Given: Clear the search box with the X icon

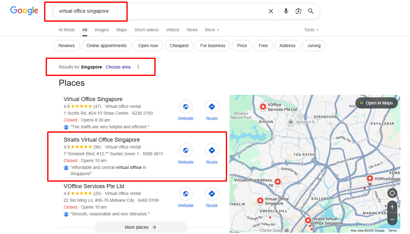Looking at the screenshot, I should [x=271, y=11].
